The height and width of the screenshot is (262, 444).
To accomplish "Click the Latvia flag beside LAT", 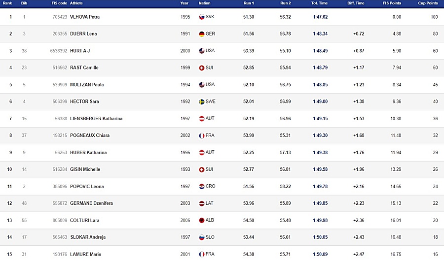I will 202,203.
